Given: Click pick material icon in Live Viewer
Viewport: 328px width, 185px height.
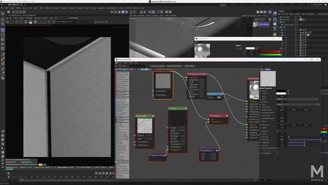Looking at the screenshot, I should pos(53,22).
